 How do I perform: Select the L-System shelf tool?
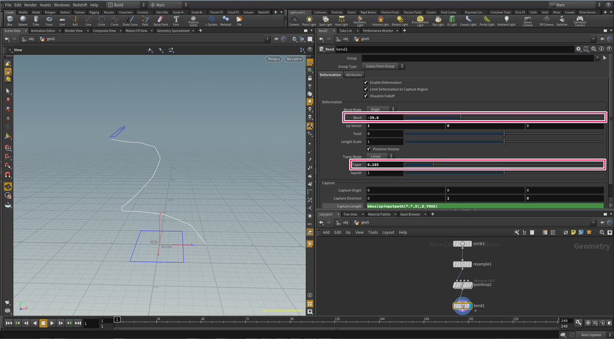[211, 21]
